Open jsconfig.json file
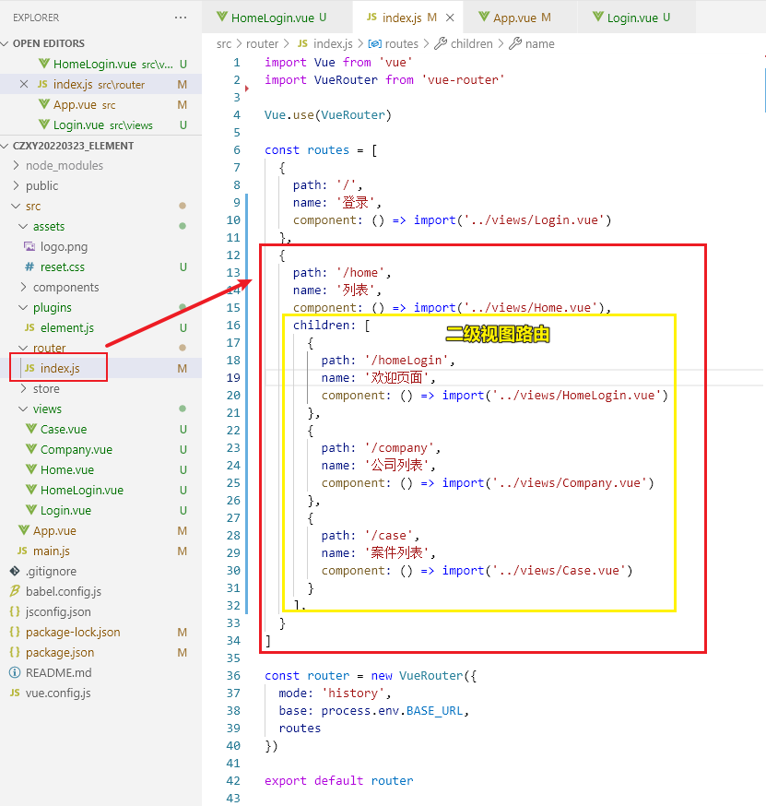This screenshot has height=806, width=766. point(58,611)
